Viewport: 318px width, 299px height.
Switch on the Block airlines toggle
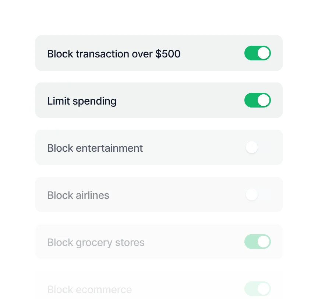click(x=257, y=194)
